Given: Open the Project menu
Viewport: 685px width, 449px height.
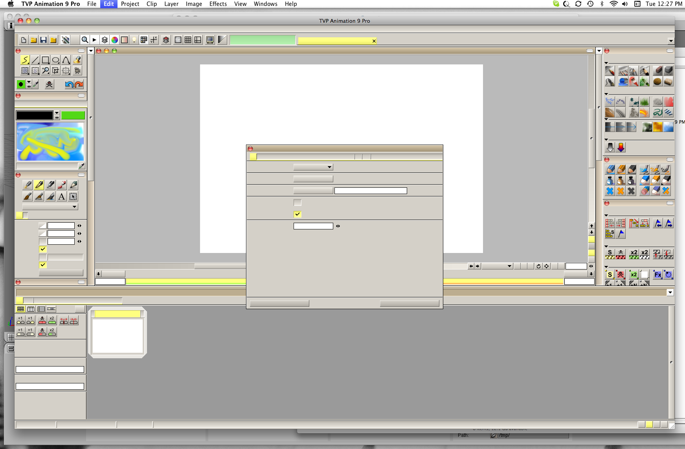Looking at the screenshot, I should 130,4.
